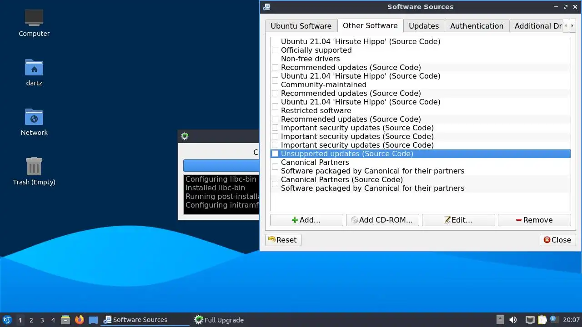Toggle the Restricted software source code checkbox
The width and height of the screenshot is (582, 327).
pos(275,106)
